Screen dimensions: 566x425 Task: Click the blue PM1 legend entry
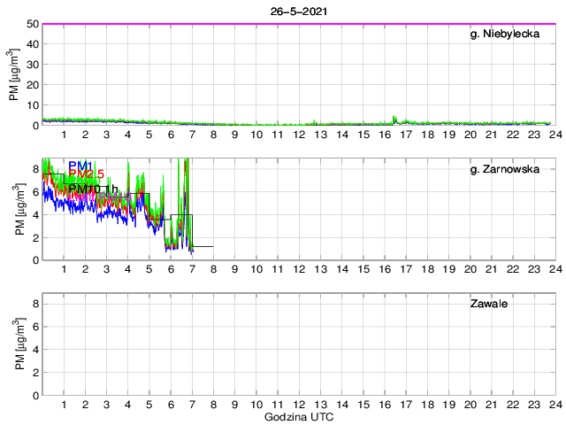click(80, 166)
